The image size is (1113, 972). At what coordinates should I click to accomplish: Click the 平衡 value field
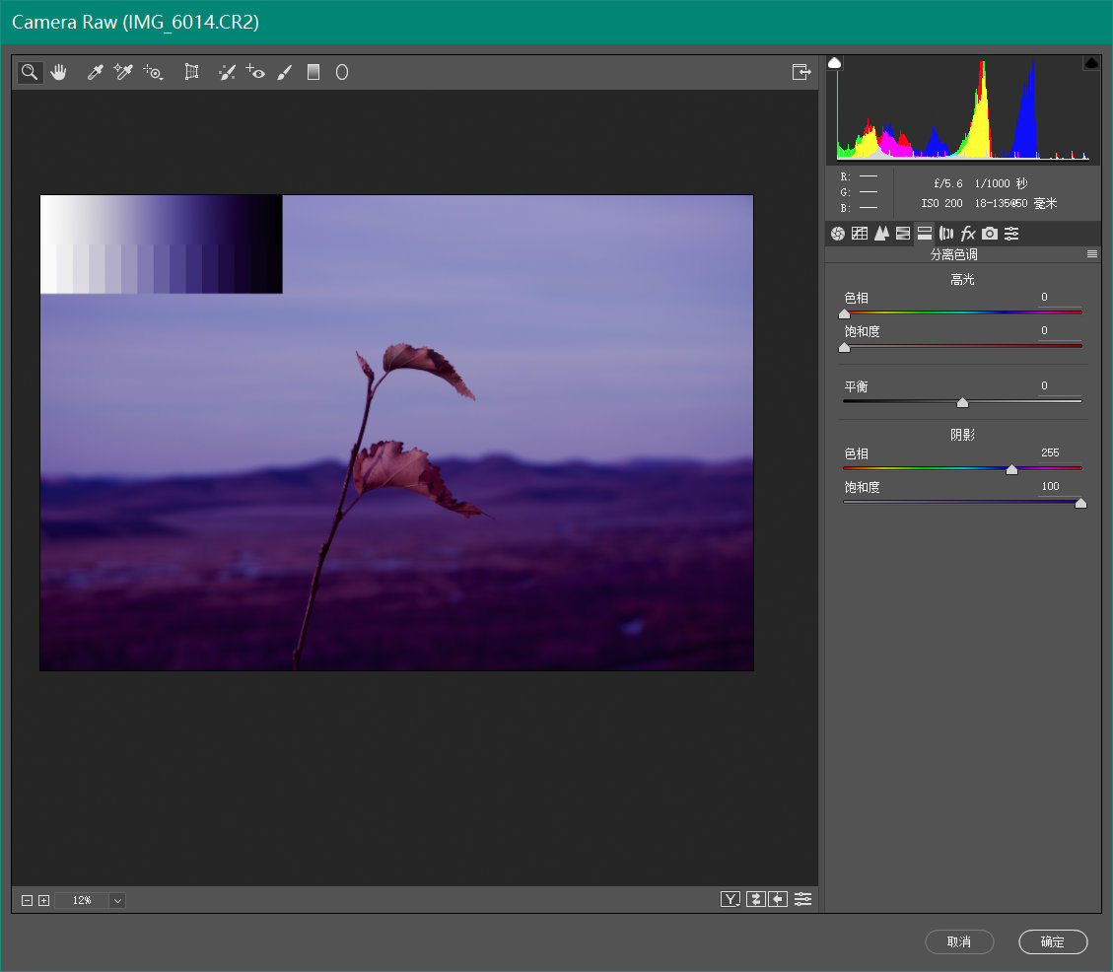(x=1059, y=386)
